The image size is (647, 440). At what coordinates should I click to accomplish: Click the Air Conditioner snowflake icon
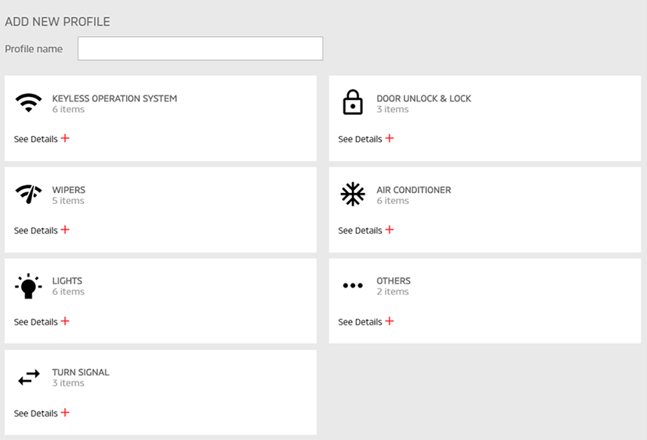[353, 194]
